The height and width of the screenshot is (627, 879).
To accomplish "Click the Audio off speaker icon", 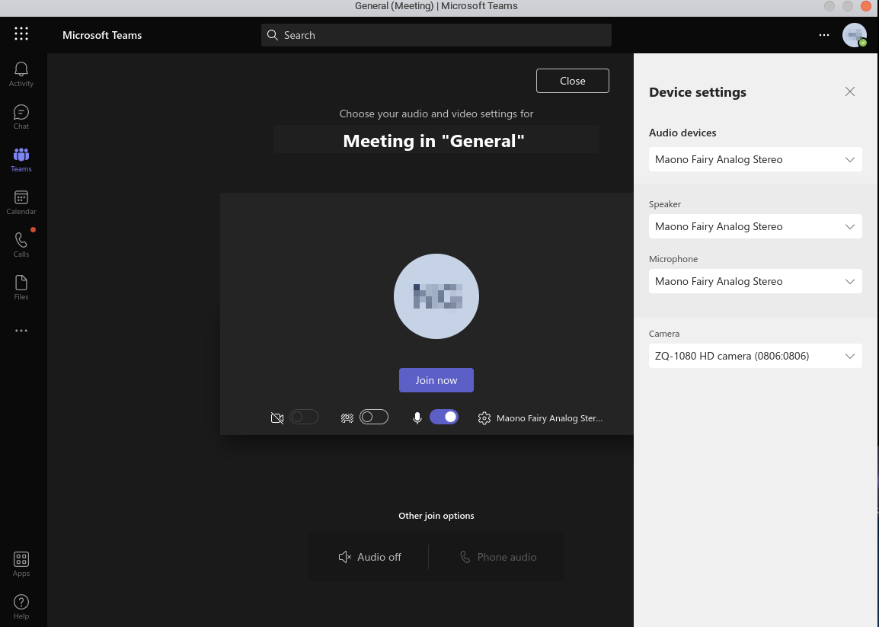I will coord(345,557).
